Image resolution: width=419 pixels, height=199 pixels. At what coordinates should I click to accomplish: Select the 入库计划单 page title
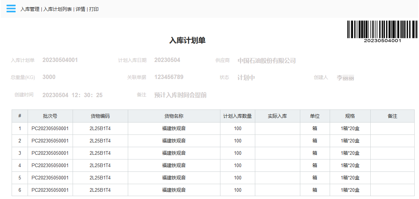[x=187, y=41]
